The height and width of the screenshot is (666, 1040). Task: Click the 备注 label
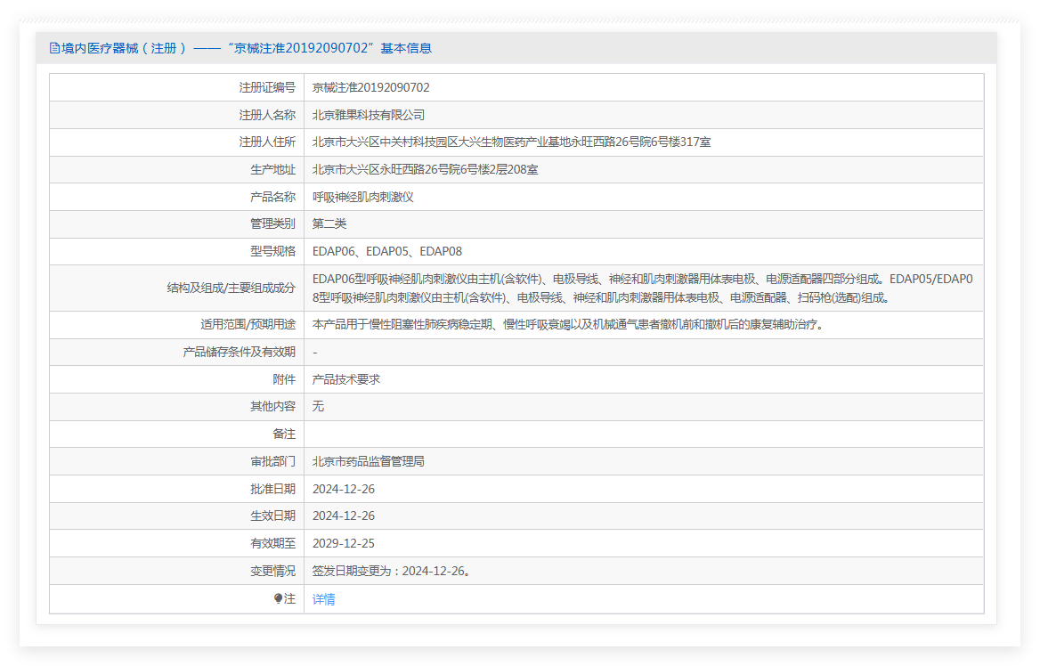(x=284, y=434)
